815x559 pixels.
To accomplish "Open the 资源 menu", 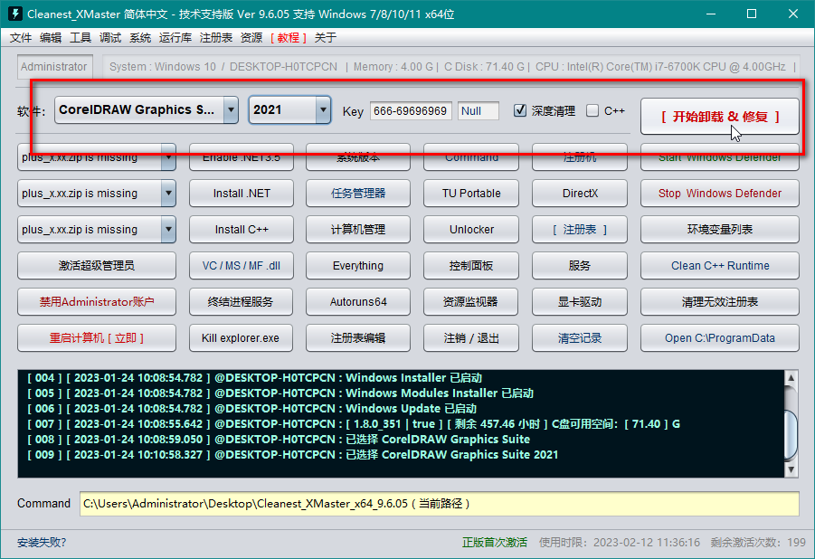I will click(251, 37).
